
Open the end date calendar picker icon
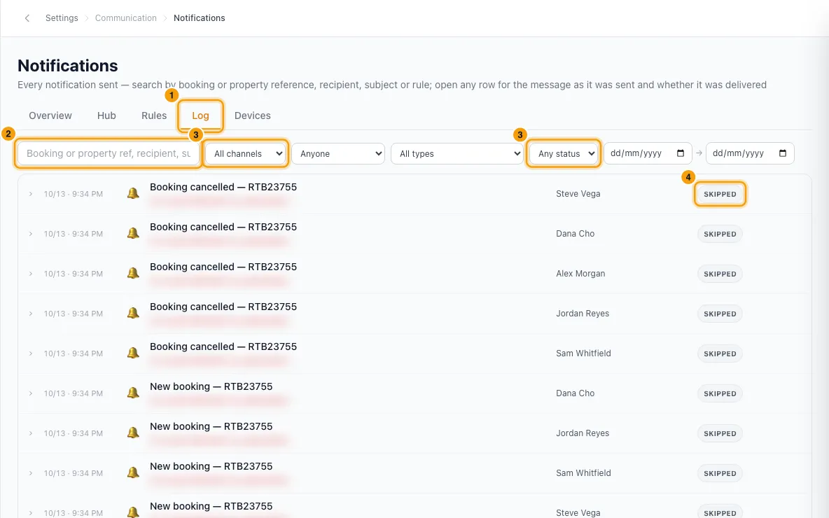[783, 153]
